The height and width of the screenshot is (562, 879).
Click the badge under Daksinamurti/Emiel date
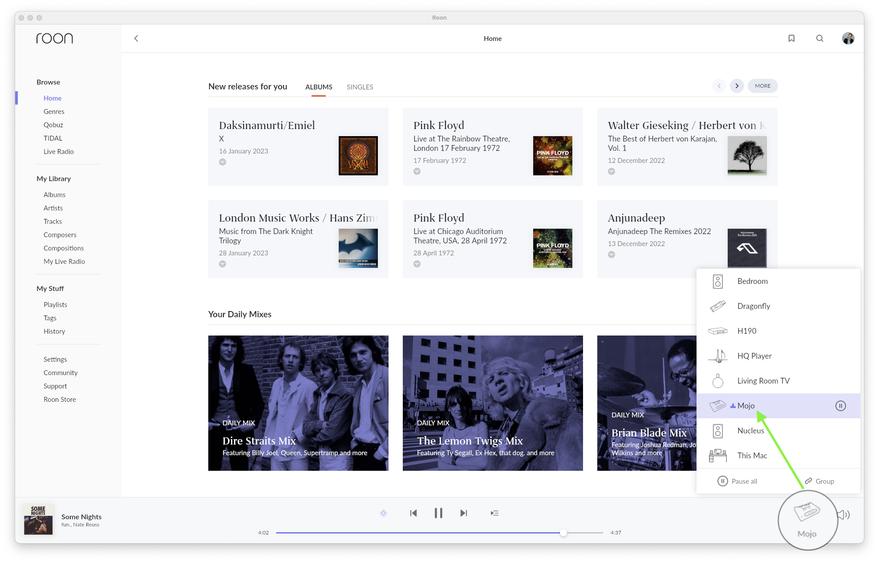click(x=223, y=162)
